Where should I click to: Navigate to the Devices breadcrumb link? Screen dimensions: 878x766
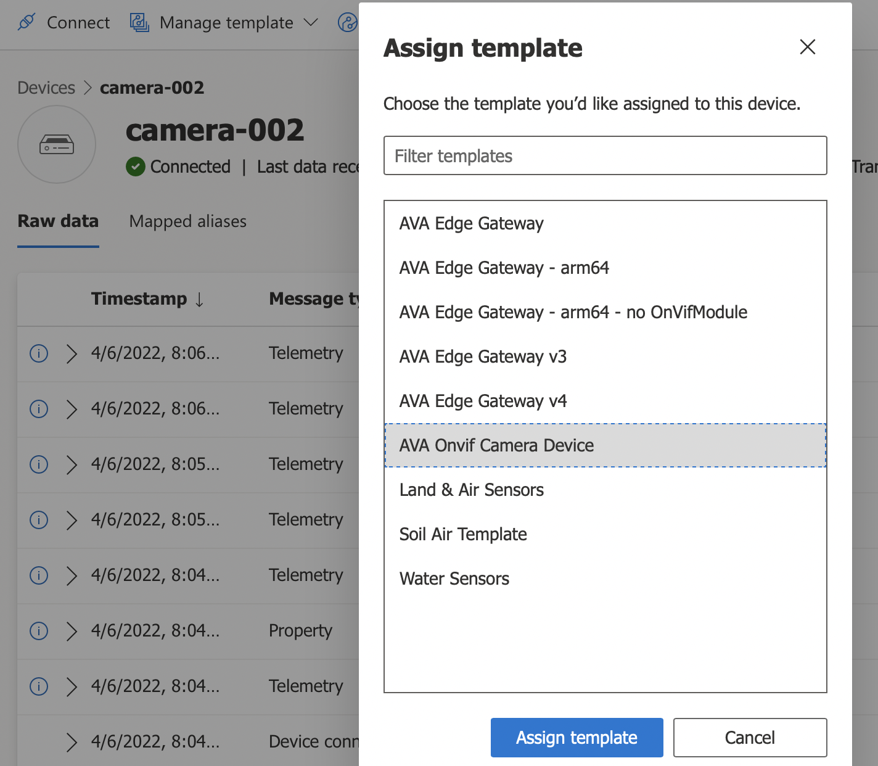coord(46,88)
